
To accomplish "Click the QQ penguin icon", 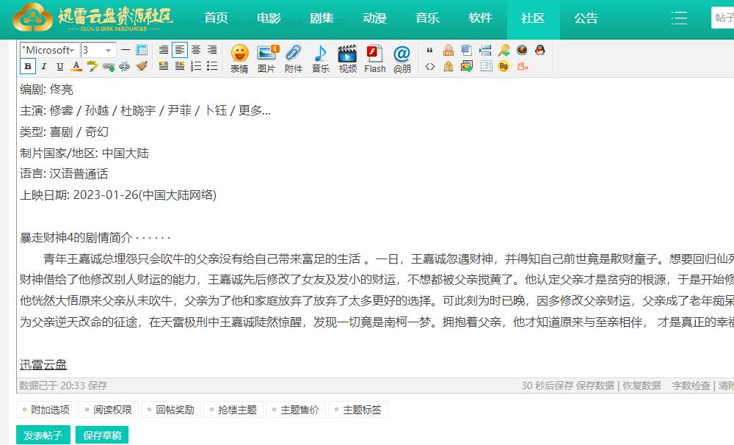I will tap(540, 50).
